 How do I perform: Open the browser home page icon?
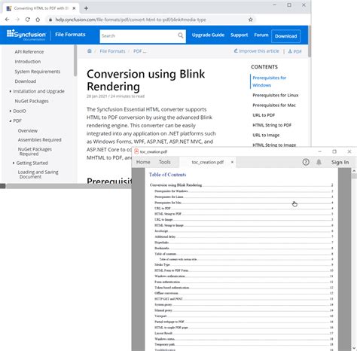coord(38,20)
